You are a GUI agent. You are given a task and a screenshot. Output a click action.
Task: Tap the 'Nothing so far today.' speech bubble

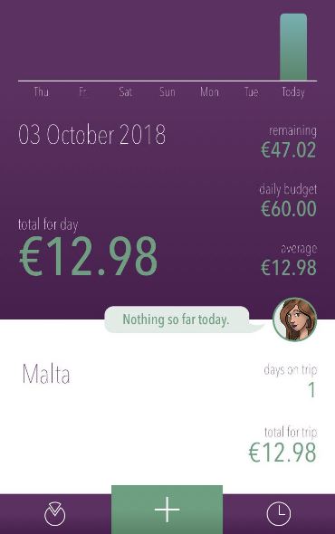pyautogui.click(x=177, y=319)
